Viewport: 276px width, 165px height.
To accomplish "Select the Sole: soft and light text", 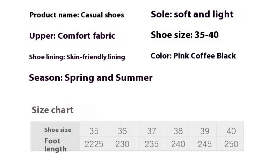I will click(192, 15).
